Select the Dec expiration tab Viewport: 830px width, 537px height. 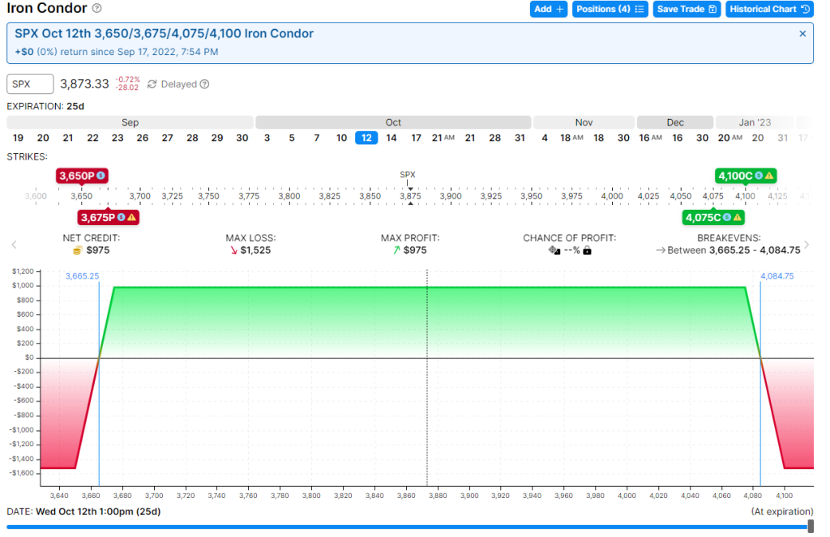point(675,121)
